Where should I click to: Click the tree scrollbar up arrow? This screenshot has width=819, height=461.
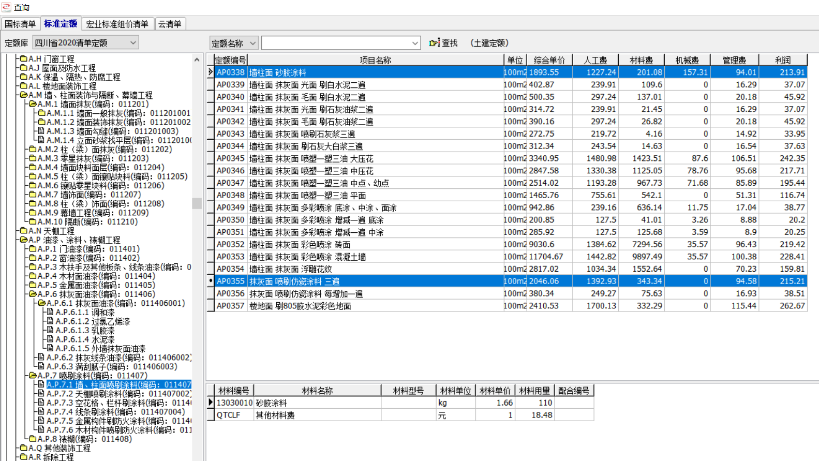[197, 60]
